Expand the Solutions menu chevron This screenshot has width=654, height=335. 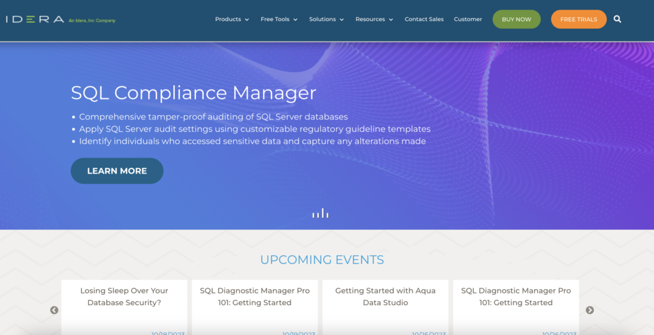coord(342,20)
